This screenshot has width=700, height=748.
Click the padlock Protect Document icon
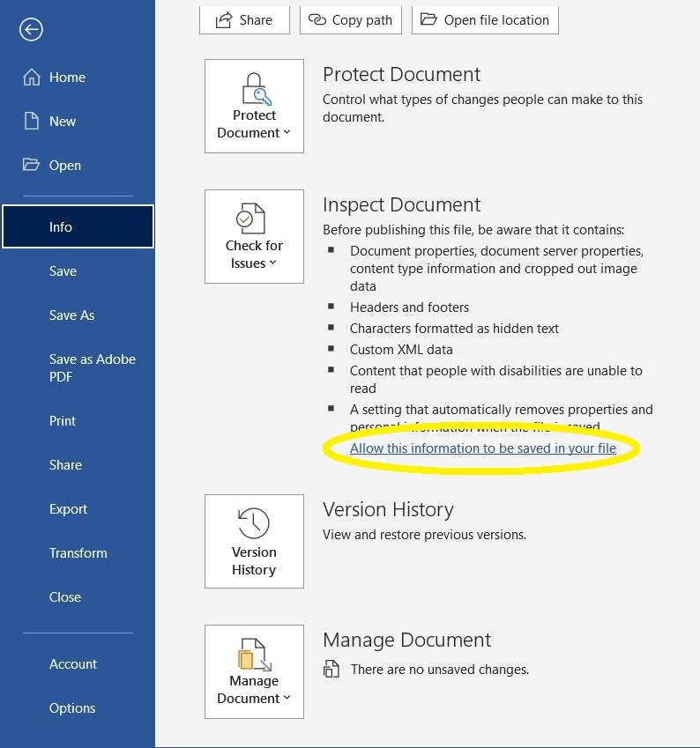[256, 89]
